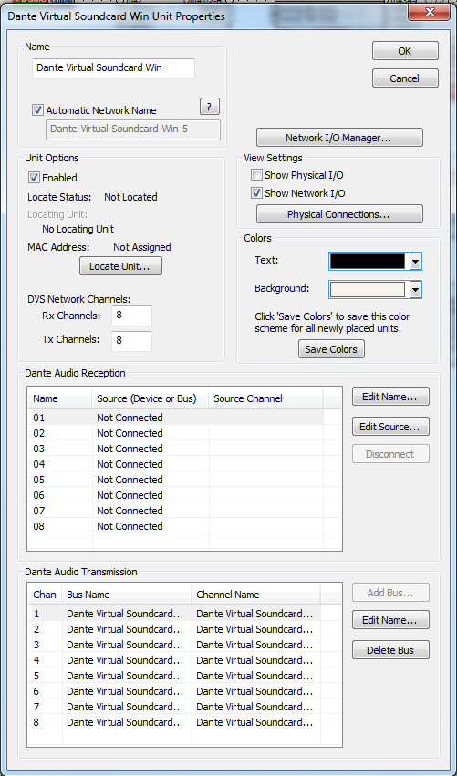Select reception channel 05 row
The image size is (457, 776).
[175, 480]
